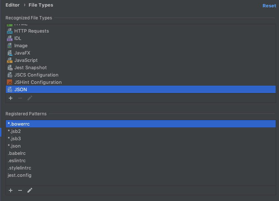Add a new registered pattern

[11, 190]
